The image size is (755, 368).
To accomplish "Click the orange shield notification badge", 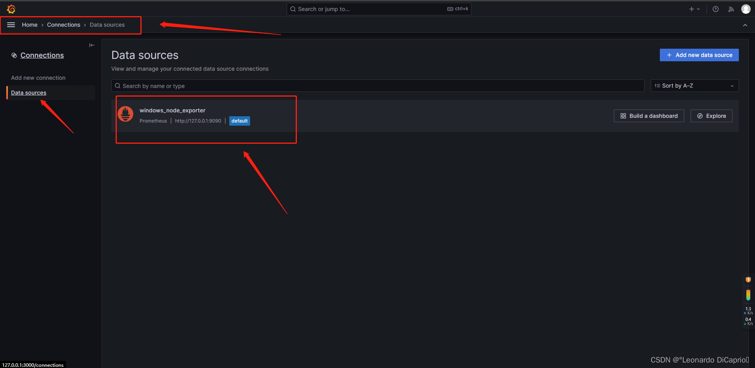I will click(748, 279).
